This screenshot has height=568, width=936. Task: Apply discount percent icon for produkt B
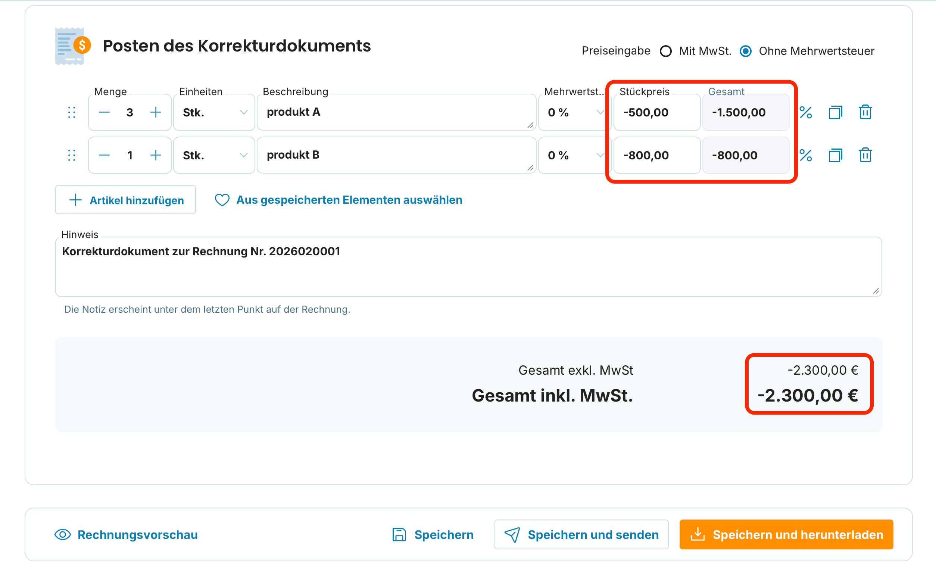(x=806, y=155)
